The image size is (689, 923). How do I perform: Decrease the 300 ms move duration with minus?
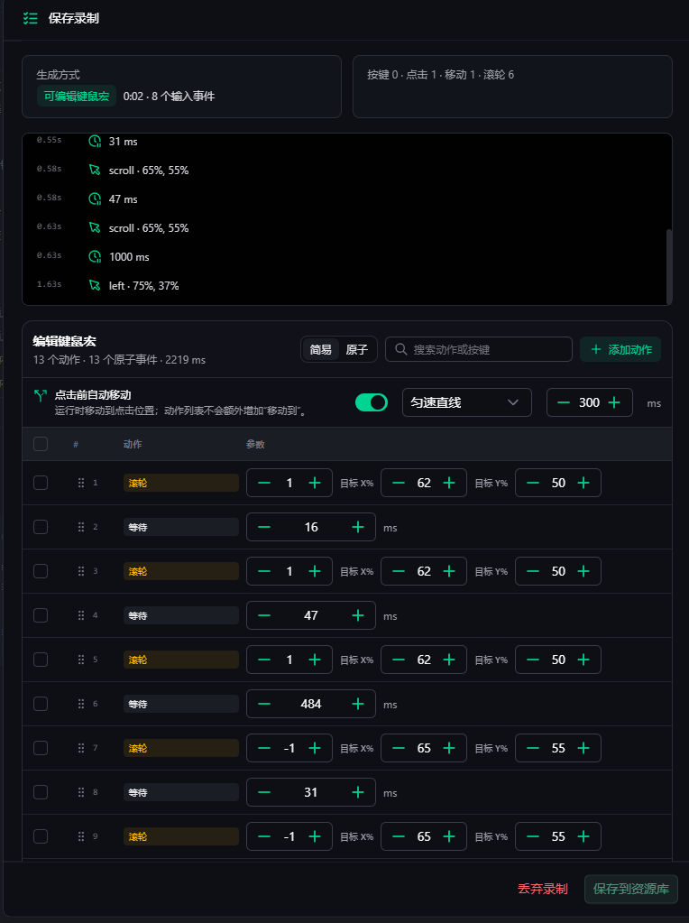tap(563, 402)
